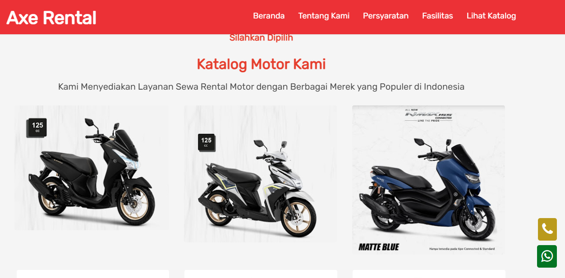Select Persyaratan in the navigation bar
Image resolution: width=565 pixels, height=278 pixels.
point(386,16)
